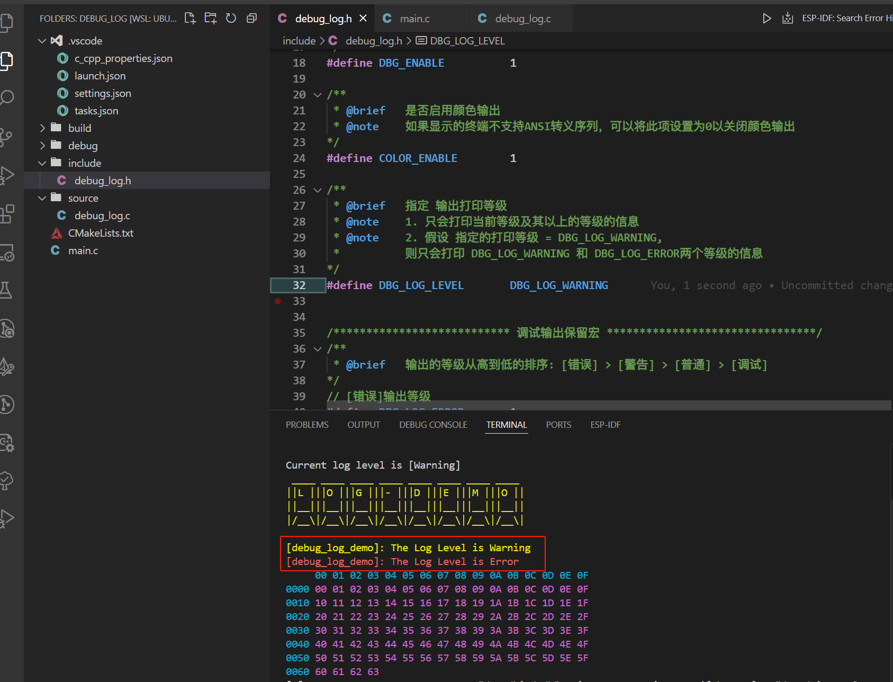
Task: Fold the comment block at line 26
Action: (x=318, y=190)
